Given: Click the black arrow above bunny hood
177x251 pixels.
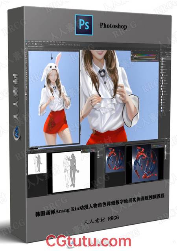Looking at the screenshot, I should 52,56.
